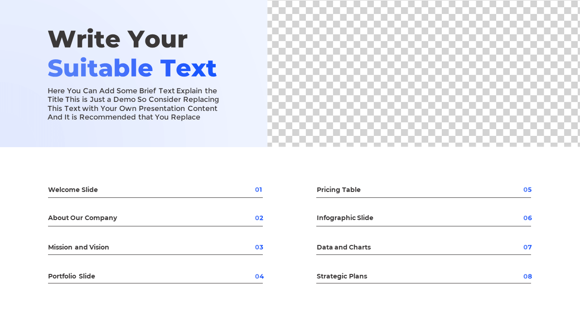580x326 pixels.
Task: Click the number 04 beside Portfolio Slide
Action: [x=259, y=277]
